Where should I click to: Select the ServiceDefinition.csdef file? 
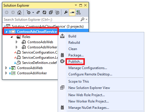[x=40, y=63]
